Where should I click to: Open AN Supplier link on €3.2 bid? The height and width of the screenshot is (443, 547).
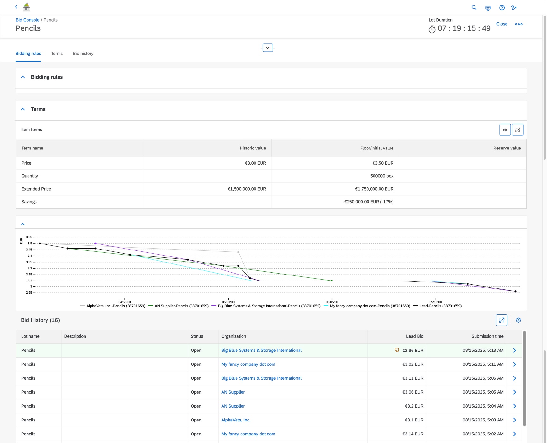coord(233,406)
